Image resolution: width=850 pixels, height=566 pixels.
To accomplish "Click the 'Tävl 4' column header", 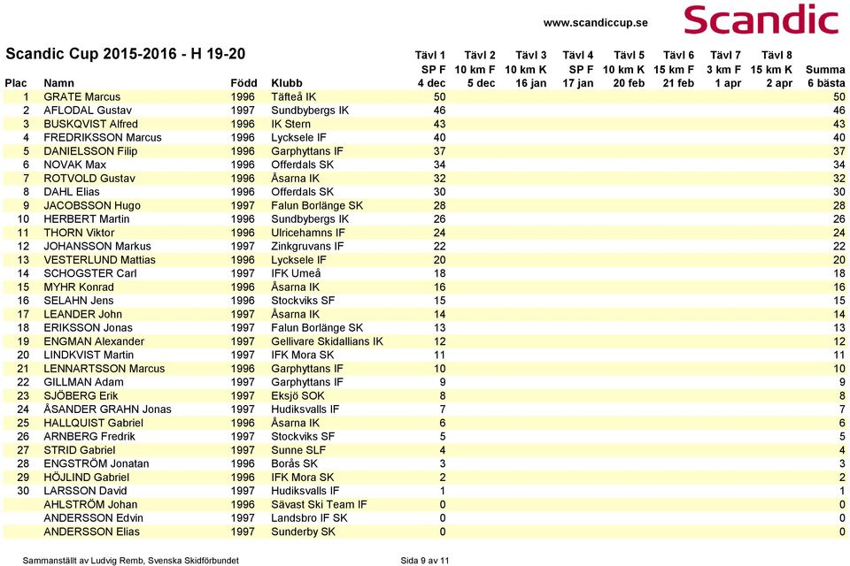I will 578,55.
